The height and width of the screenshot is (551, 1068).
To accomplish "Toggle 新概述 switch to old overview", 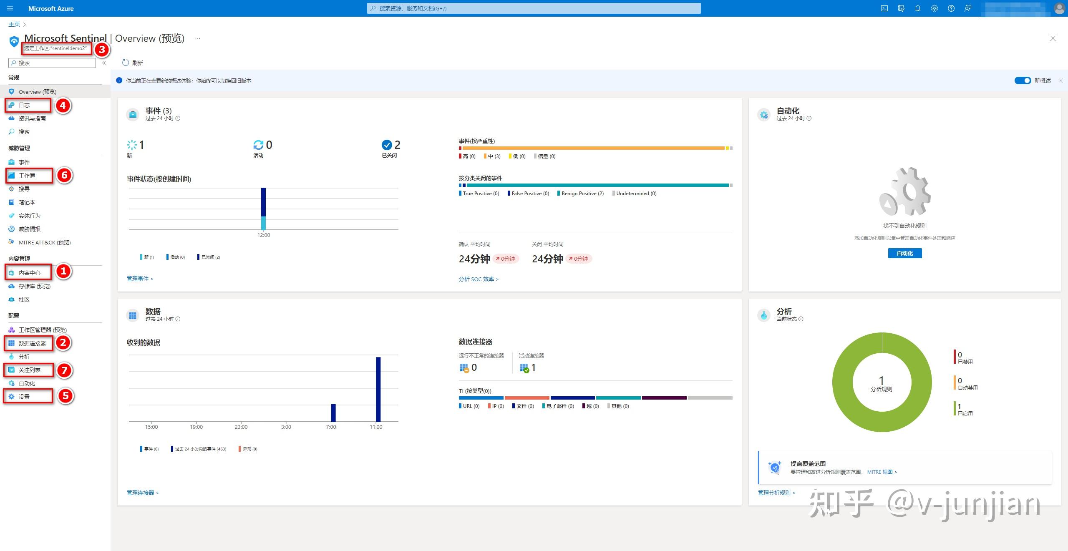I will [x=1023, y=81].
